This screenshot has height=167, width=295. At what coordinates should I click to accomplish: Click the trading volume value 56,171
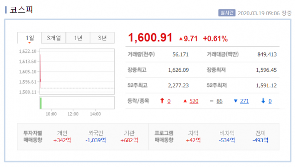(180, 54)
